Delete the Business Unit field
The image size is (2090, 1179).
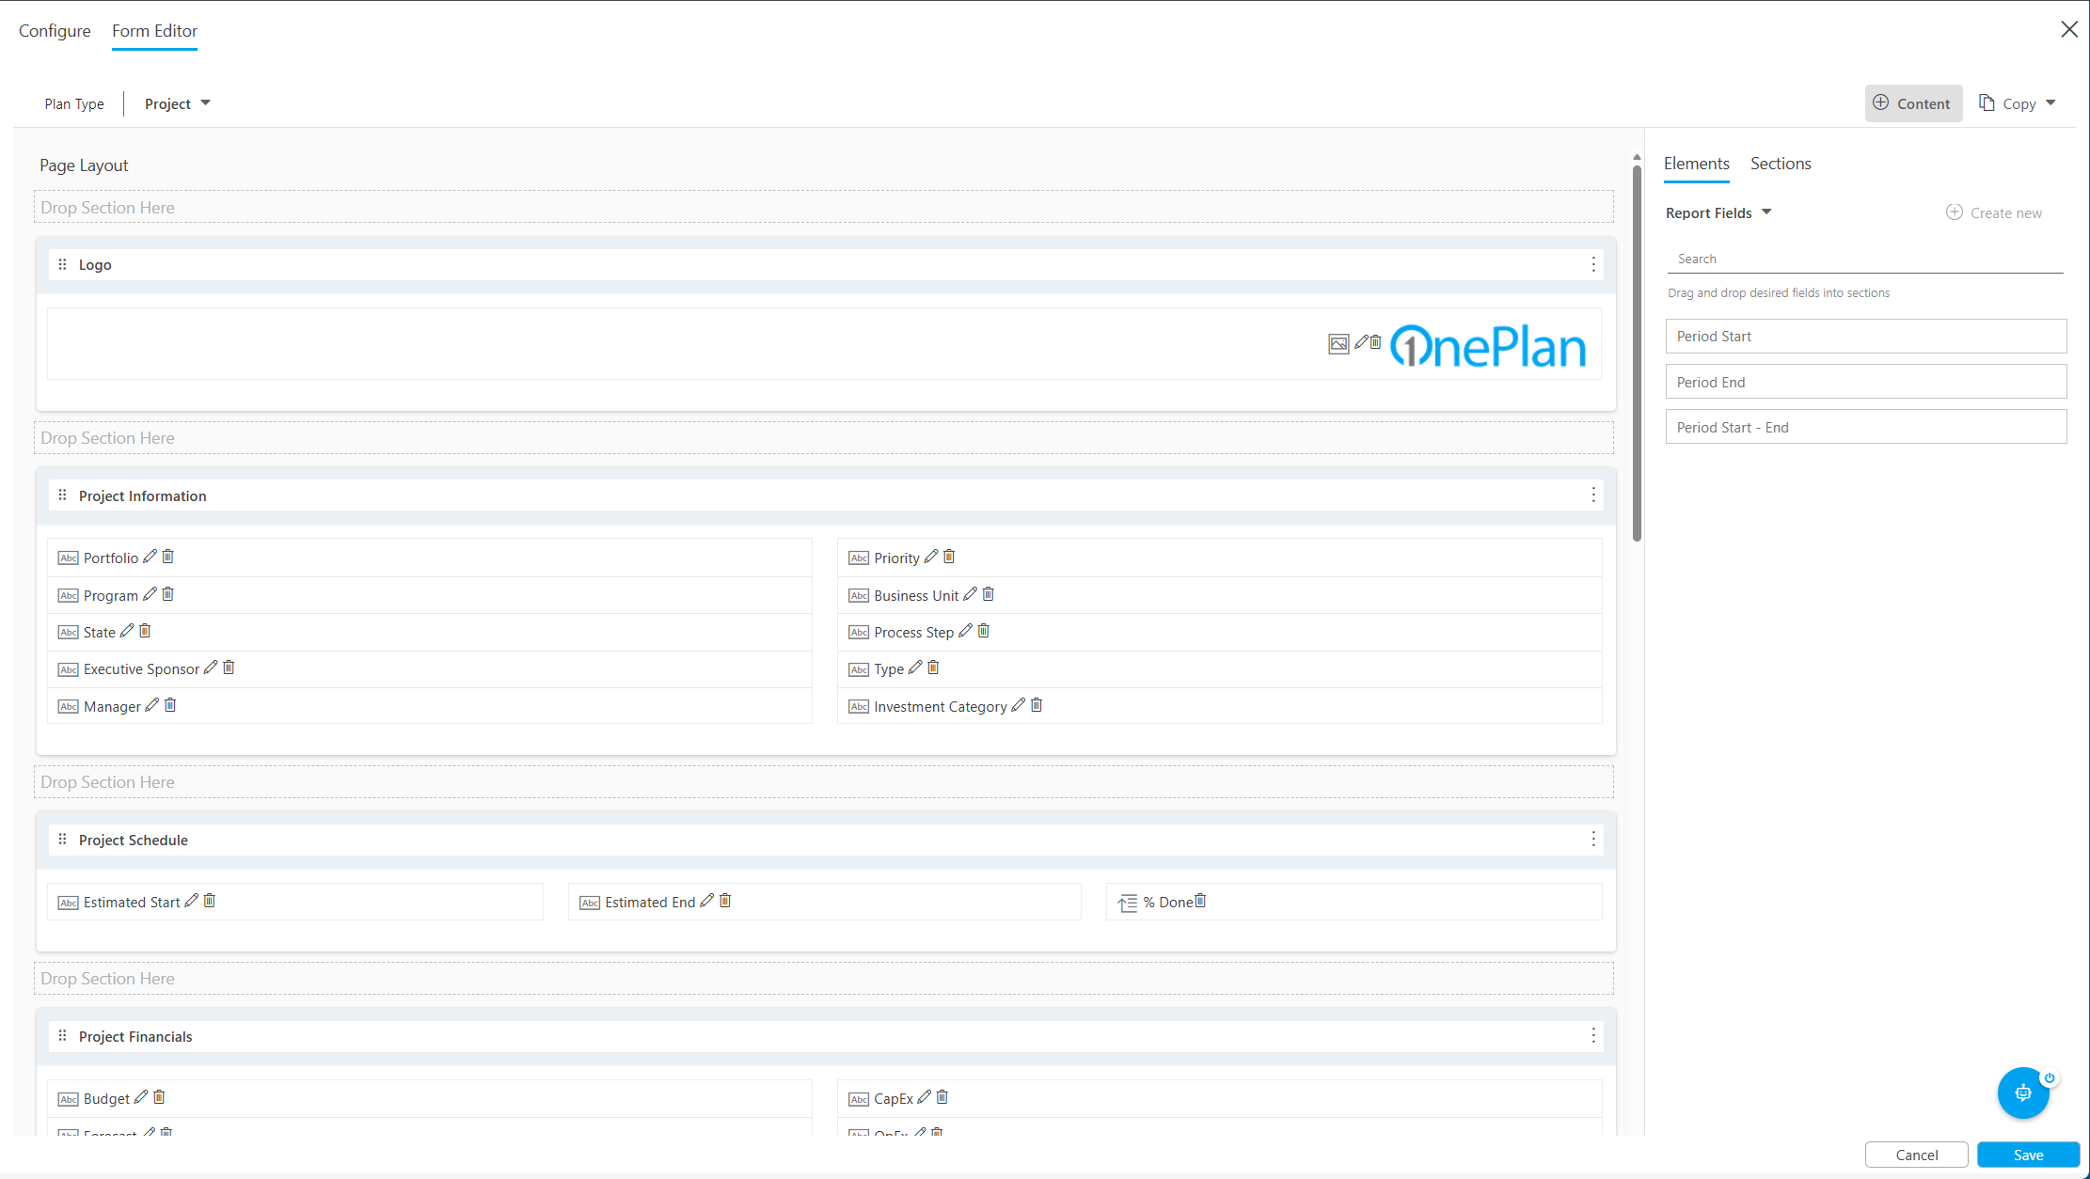[x=989, y=594]
